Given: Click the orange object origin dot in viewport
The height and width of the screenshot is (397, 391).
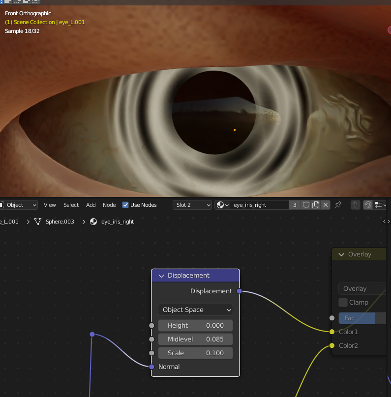Looking at the screenshot, I should pos(235,130).
